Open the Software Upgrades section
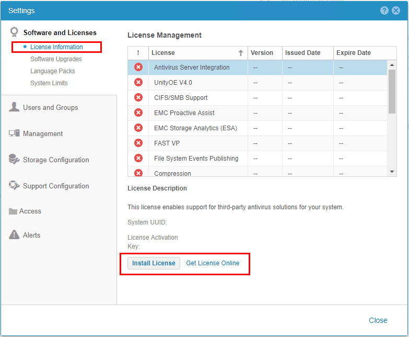This screenshot has height=337, width=409. pyautogui.click(x=56, y=59)
